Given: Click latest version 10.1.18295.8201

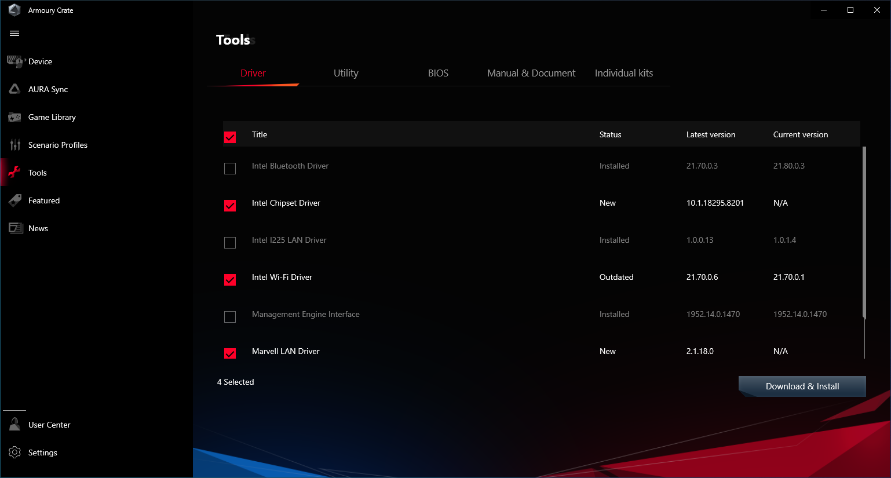Looking at the screenshot, I should 715,203.
